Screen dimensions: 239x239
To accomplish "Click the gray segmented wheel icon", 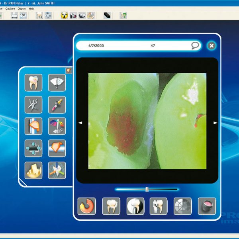I will pyautogui.click(x=183, y=206).
